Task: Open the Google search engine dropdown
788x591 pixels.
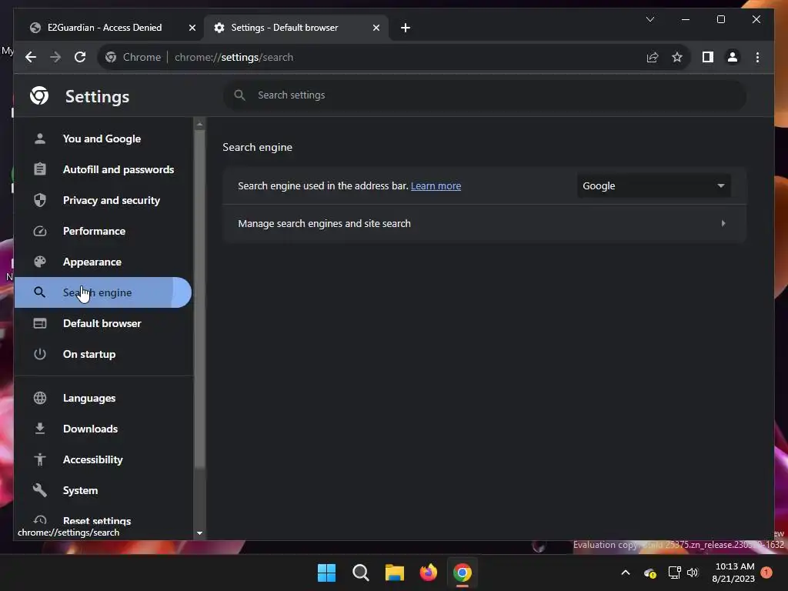Action: click(653, 186)
